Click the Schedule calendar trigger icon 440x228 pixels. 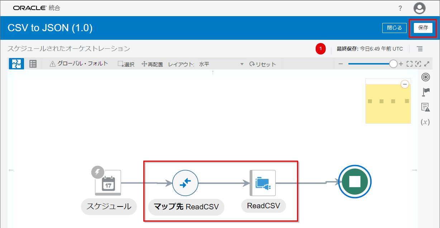pos(108,183)
